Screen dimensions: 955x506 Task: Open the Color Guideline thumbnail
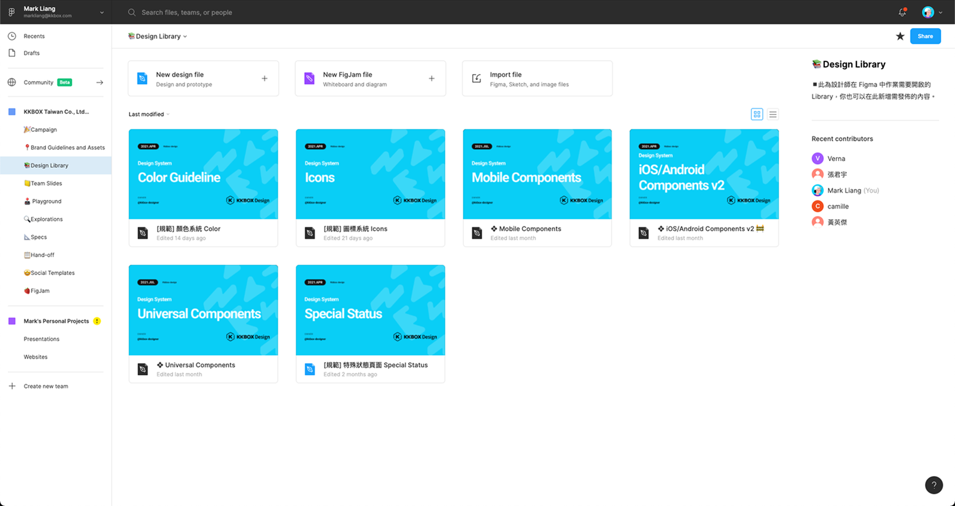204,174
